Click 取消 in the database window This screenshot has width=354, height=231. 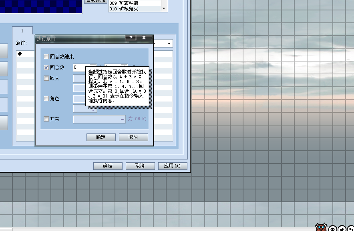(x=140, y=166)
